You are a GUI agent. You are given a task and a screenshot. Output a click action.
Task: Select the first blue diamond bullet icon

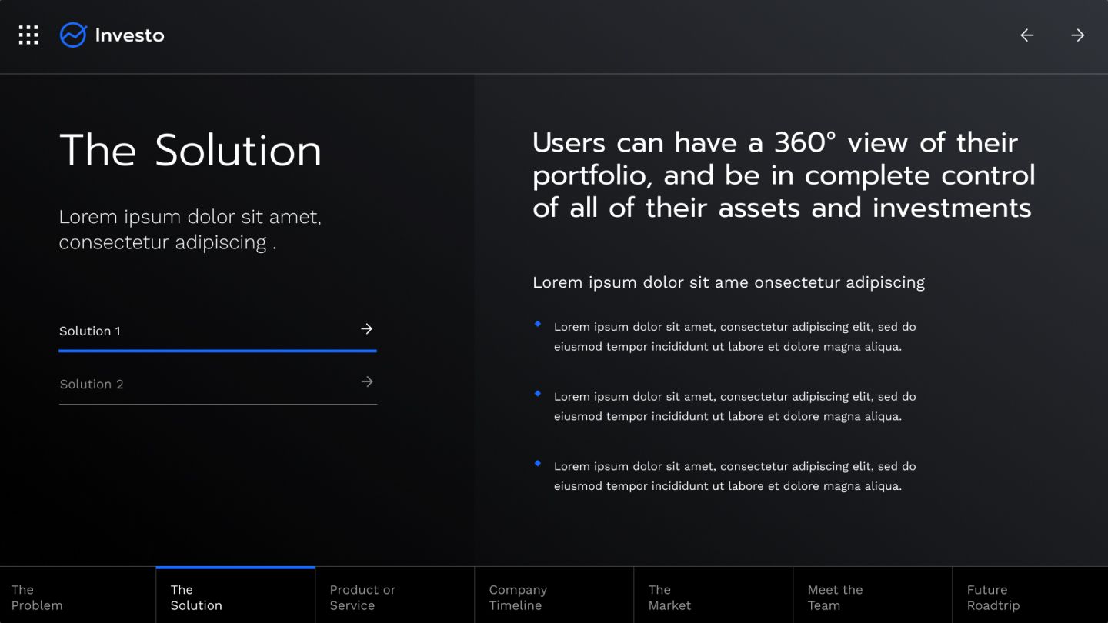coord(537,324)
